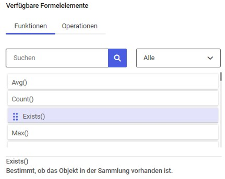
Task: Click the chevron arrow in the Alle box
Action: click(x=210, y=58)
